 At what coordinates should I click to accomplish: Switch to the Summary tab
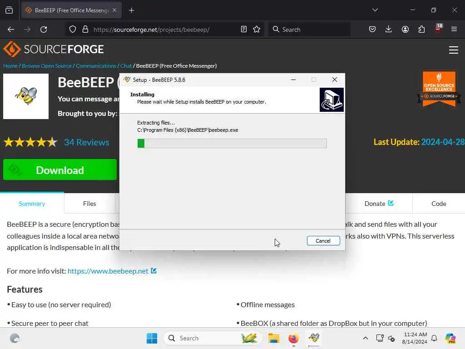point(32,204)
